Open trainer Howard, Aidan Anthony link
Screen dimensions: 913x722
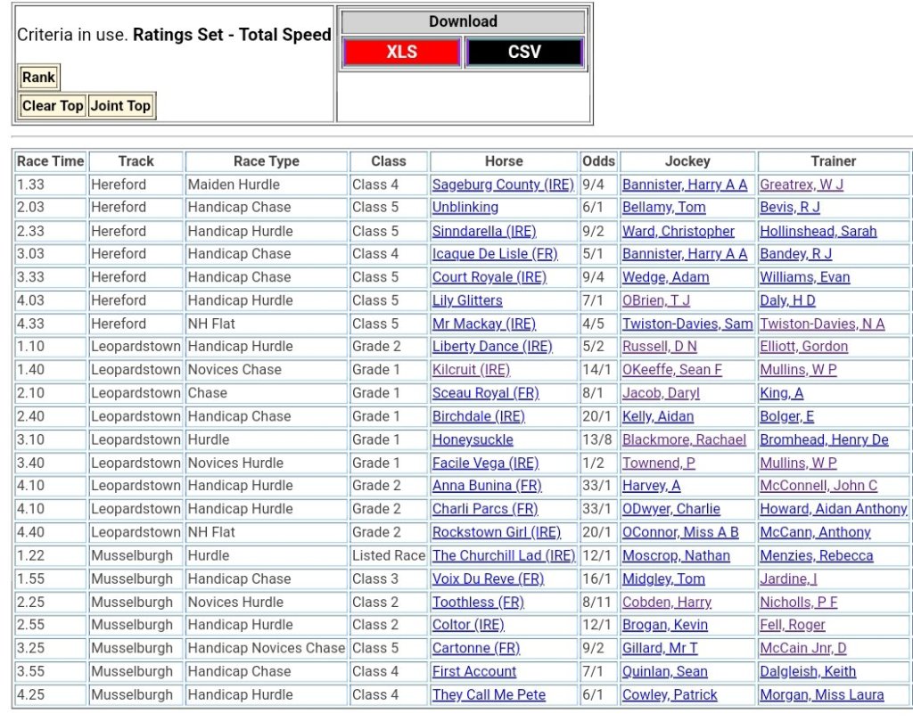(833, 509)
